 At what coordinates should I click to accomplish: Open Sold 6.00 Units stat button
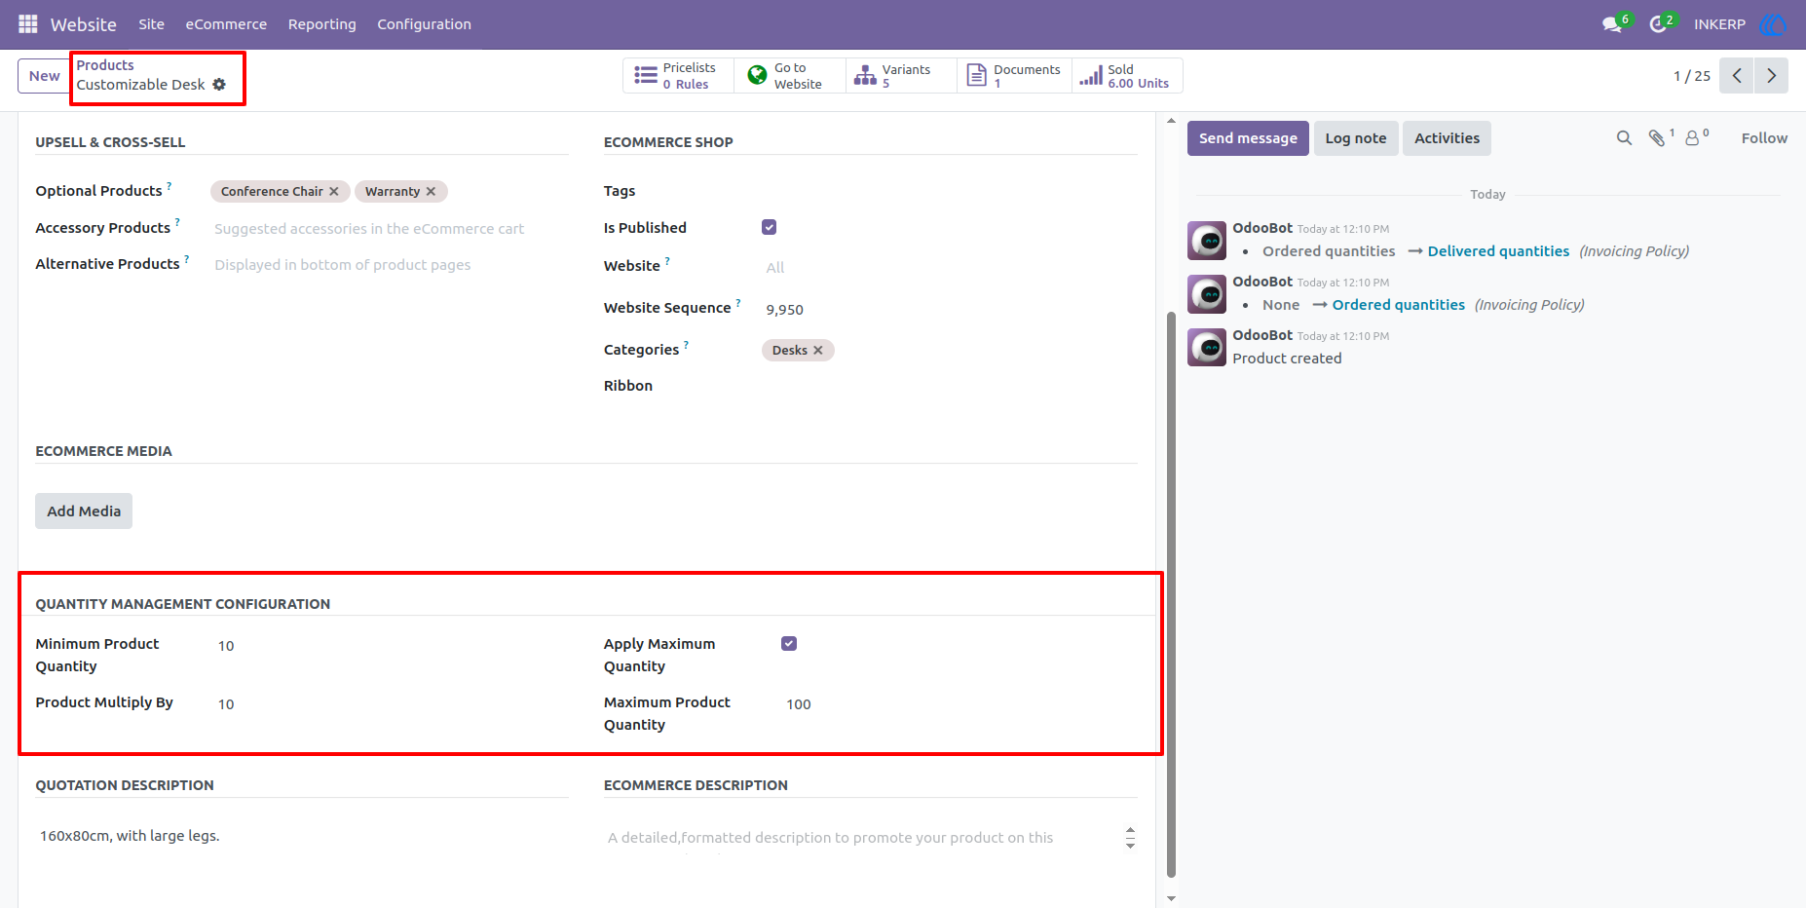point(1127,76)
